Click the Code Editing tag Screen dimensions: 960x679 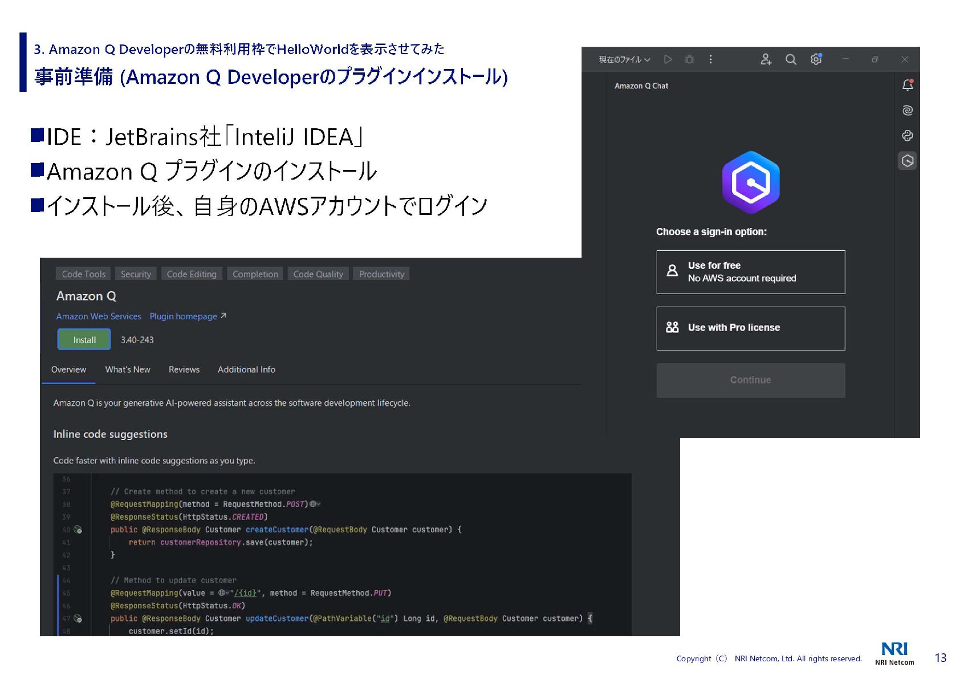click(192, 274)
